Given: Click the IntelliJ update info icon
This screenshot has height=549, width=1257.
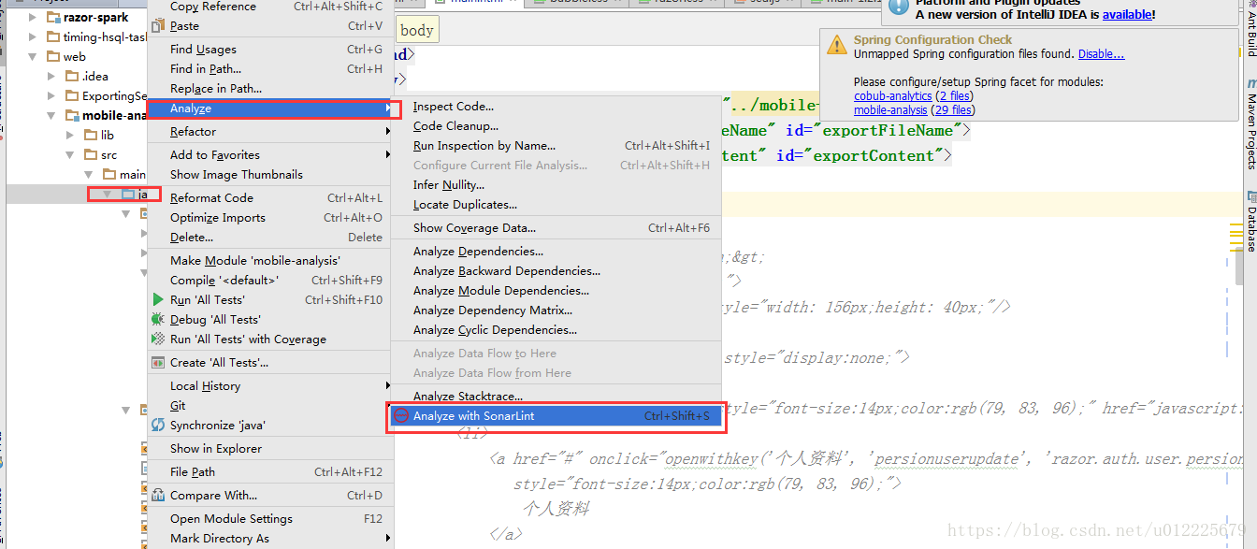Looking at the screenshot, I should click(x=897, y=7).
